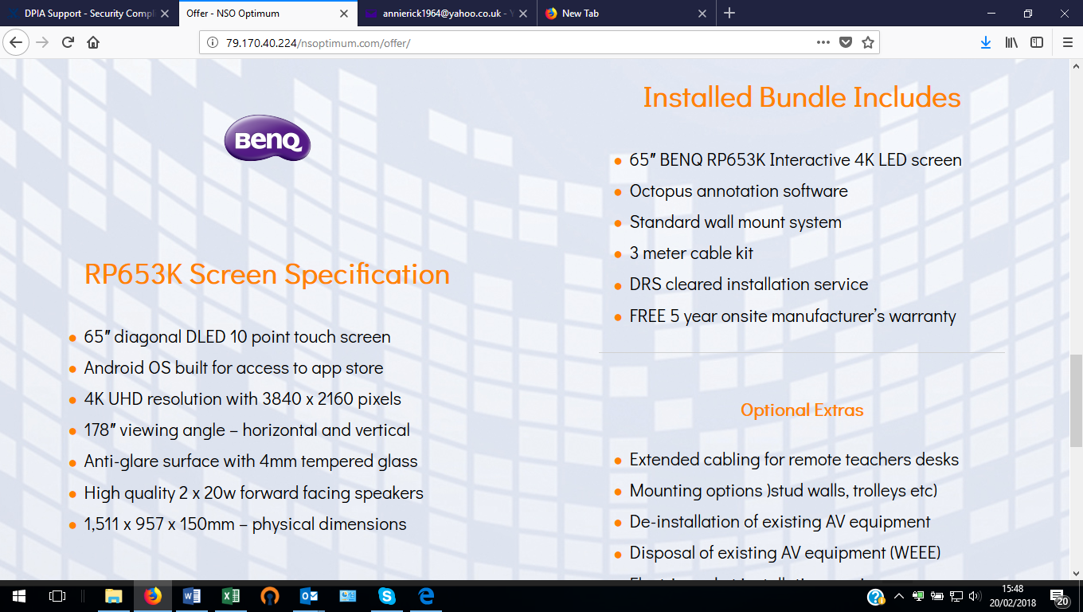Open the taskbar clock and calendar

tap(1013, 596)
